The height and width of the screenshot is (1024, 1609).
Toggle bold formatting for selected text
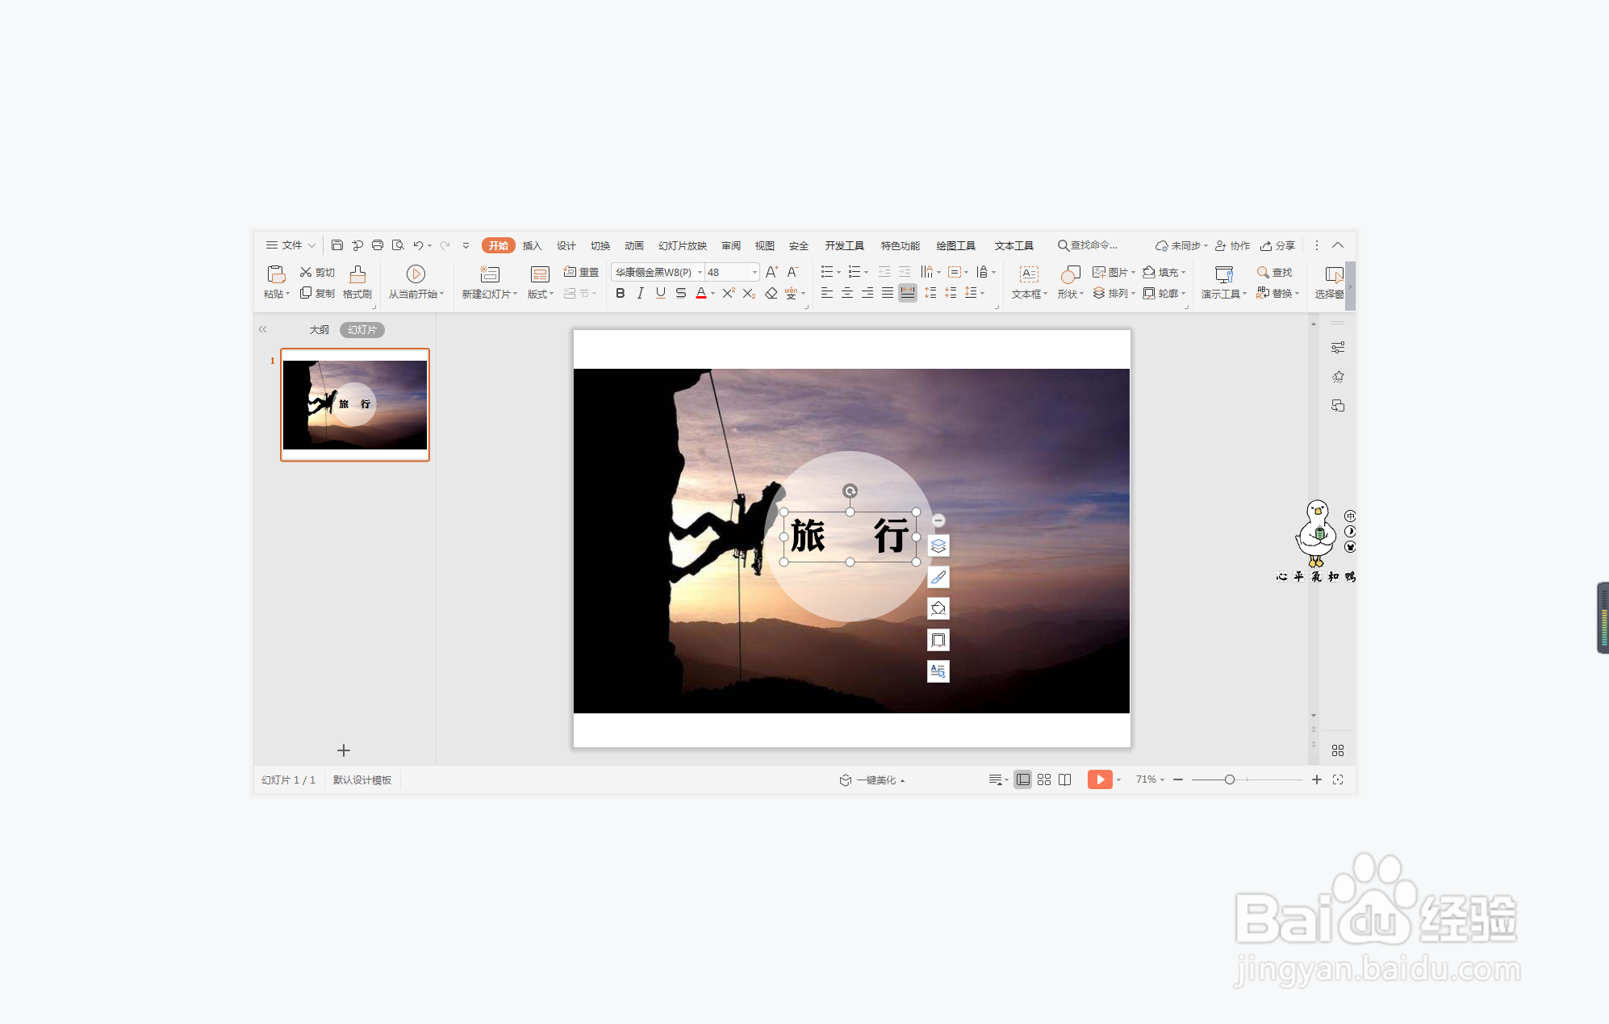tap(620, 293)
